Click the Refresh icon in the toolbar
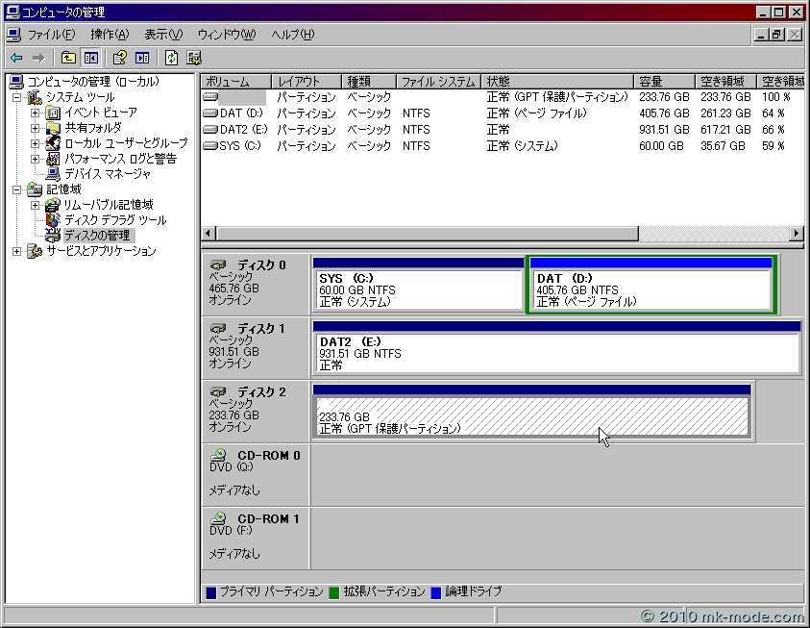This screenshot has width=810, height=628. 171,58
